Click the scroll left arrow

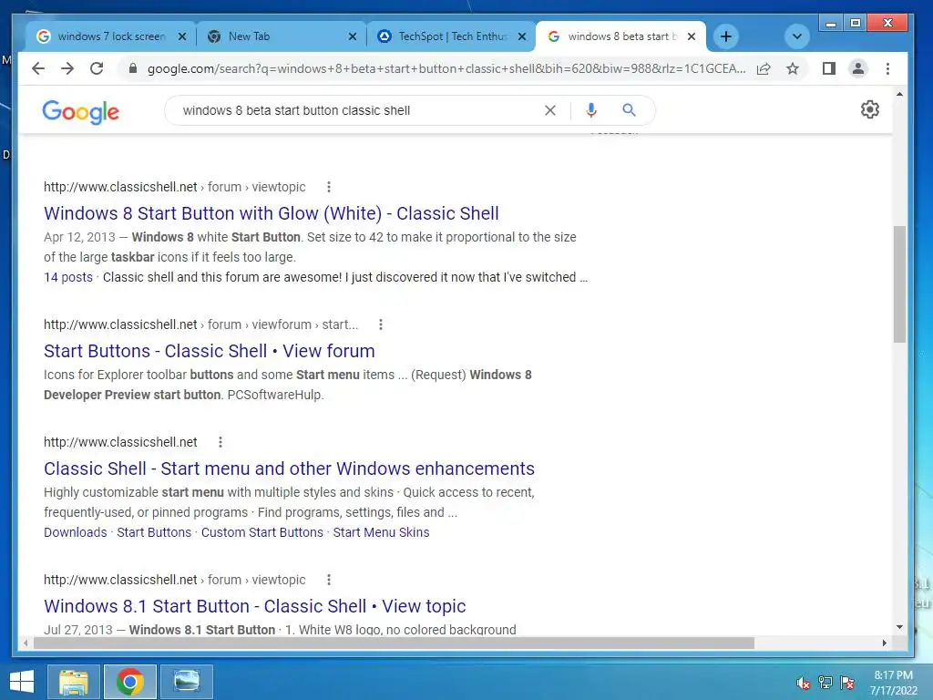point(25,643)
